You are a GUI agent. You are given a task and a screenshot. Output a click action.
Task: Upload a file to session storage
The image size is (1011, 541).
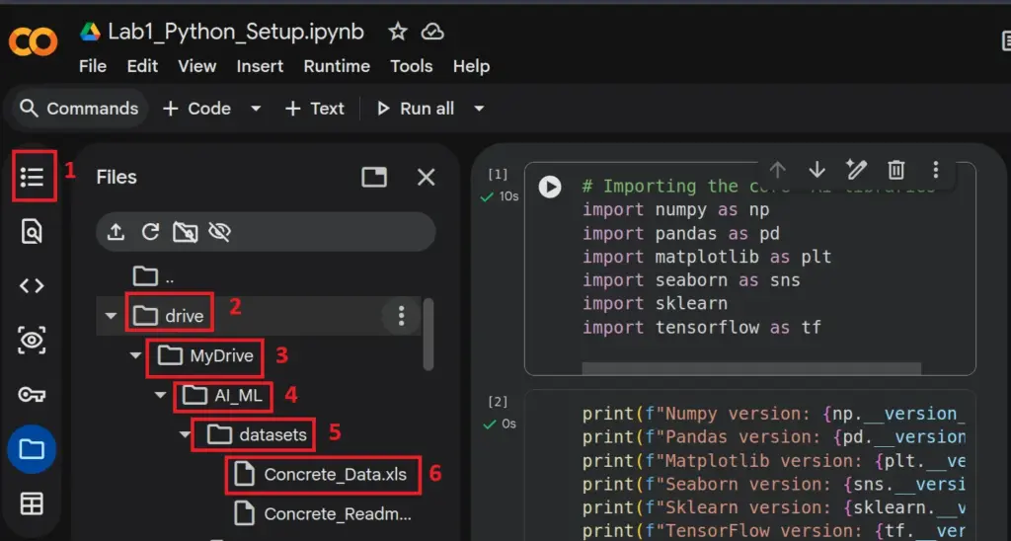pyautogui.click(x=116, y=232)
